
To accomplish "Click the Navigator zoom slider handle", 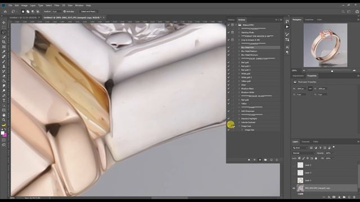I will coord(332,71).
